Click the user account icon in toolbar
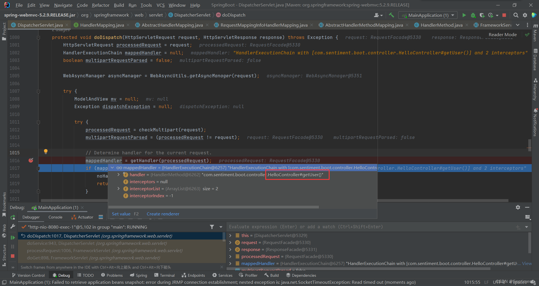 coord(378,15)
